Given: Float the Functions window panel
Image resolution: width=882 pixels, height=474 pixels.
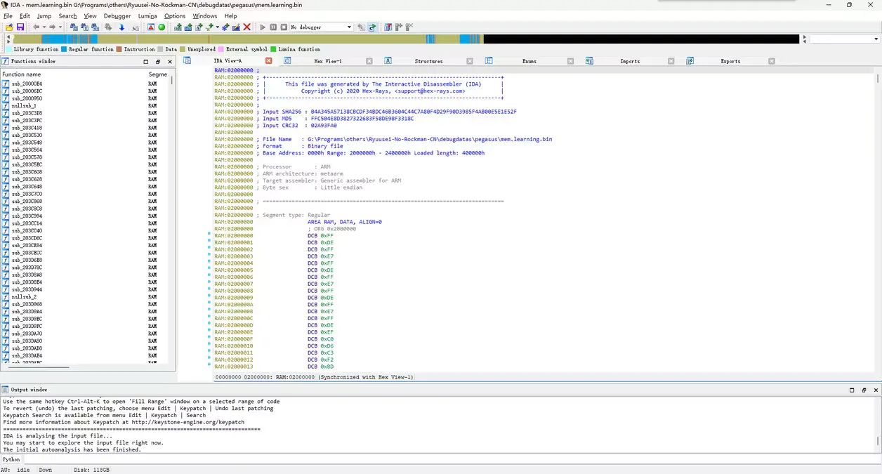Looking at the screenshot, I should [x=157, y=62].
